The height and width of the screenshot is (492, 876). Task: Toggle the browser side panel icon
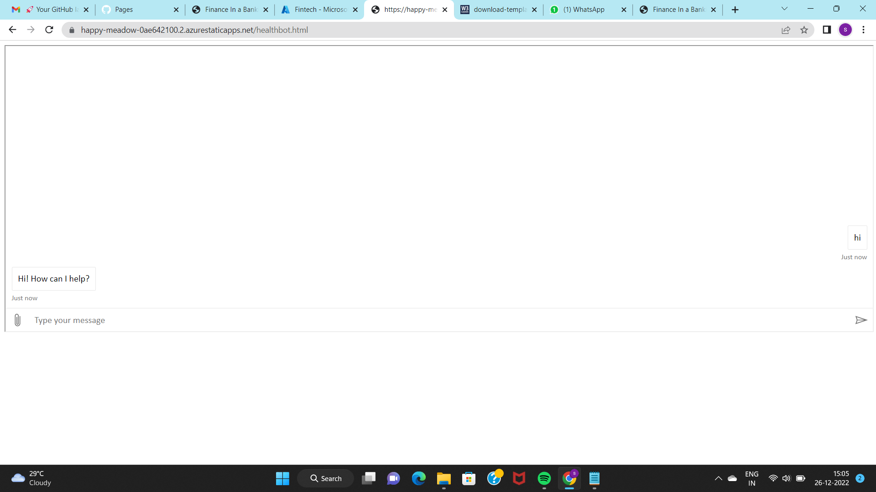coord(827,30)
